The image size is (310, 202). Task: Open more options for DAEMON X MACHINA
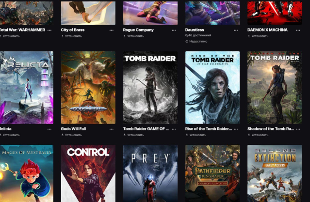point(298,30)
